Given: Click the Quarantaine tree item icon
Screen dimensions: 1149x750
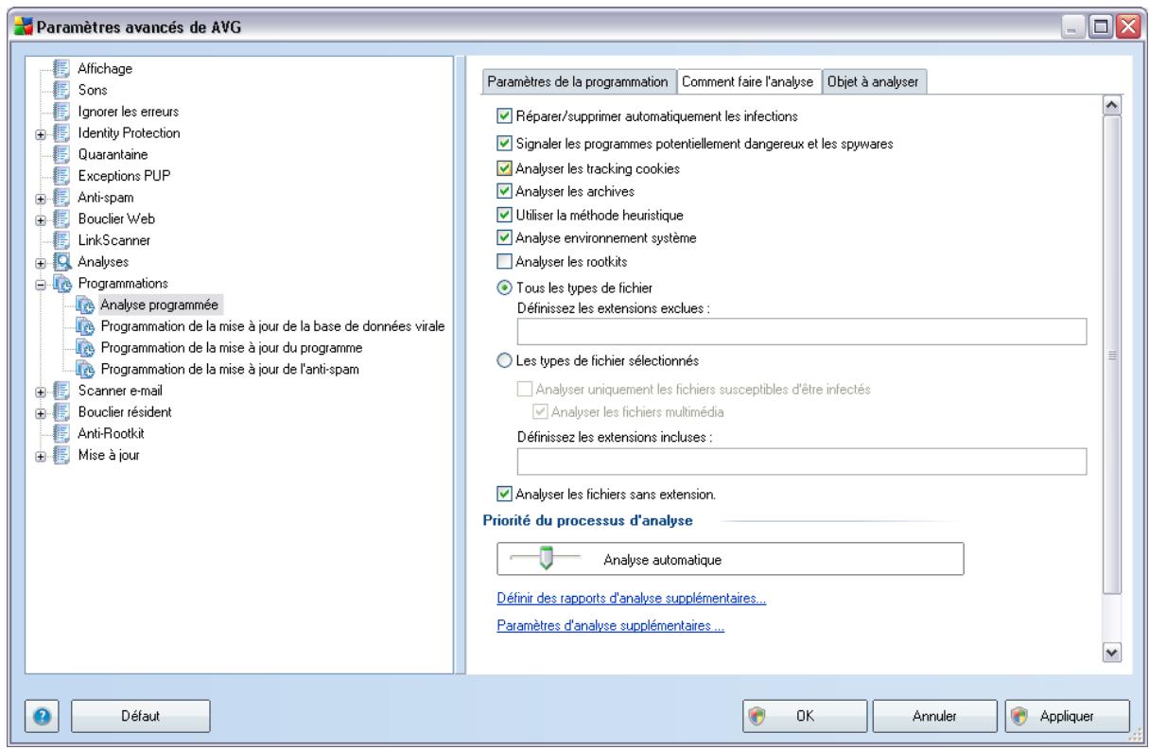Looking at the screenshot, I should 61,154.
